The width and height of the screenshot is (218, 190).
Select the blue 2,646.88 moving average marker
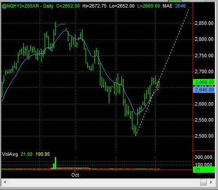point(204,90)
